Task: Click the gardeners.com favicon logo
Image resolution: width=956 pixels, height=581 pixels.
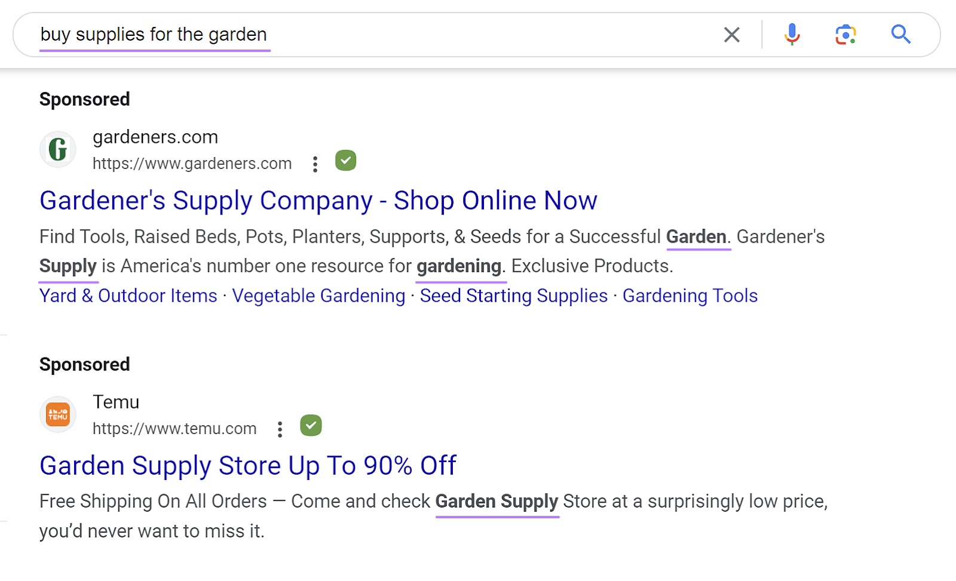Action: pos(57,149)
